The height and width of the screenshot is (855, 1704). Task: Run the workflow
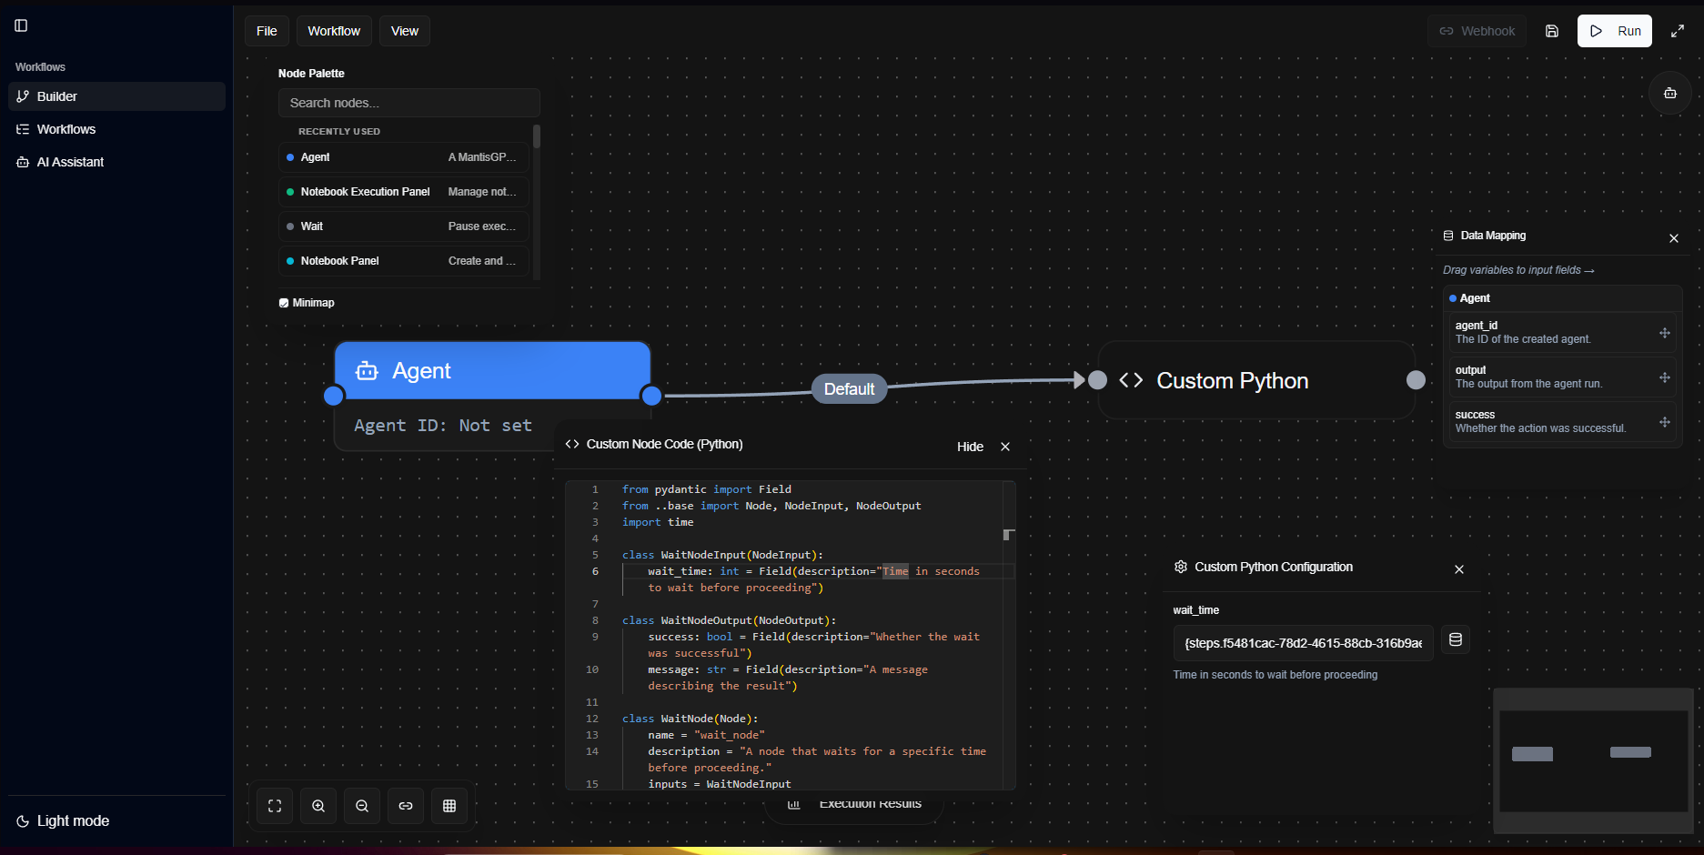tap(1615, 30)
